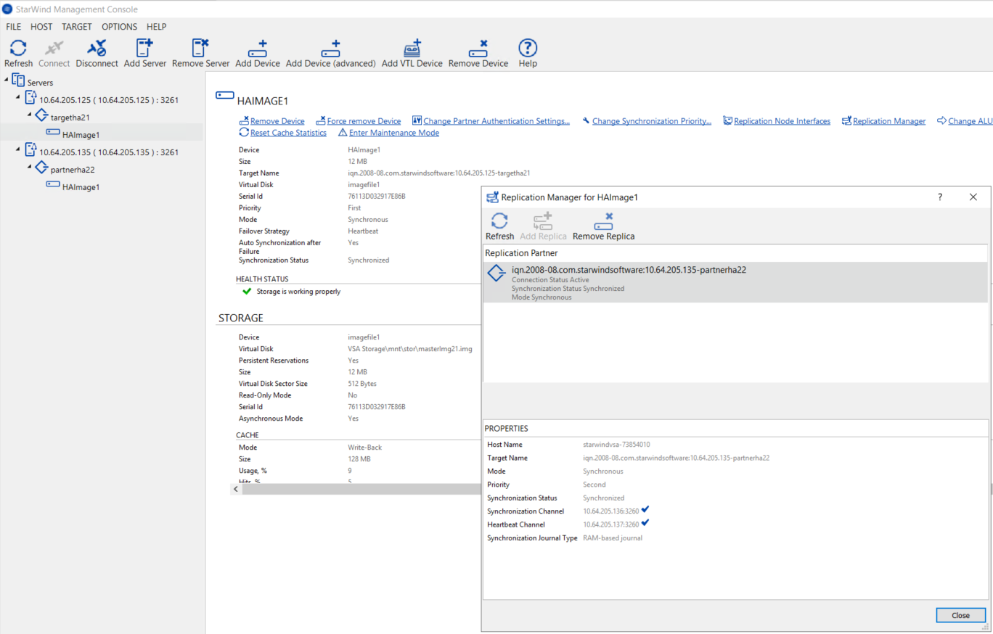This screenshot has height=634, width=993.
Task: Click horizontal scrollbar left arrow
Action: 236,490
